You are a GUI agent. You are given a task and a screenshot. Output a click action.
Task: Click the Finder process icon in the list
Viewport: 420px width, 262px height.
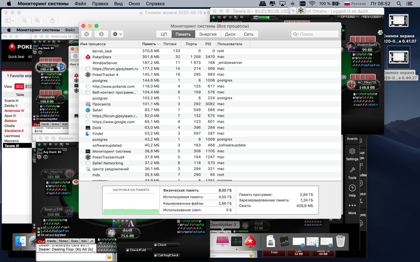click(88, 133)
